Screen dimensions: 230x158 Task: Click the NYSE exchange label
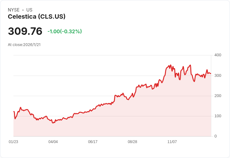point(14,10)
